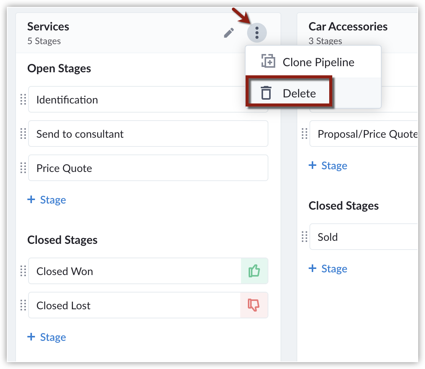Viewport: 425px width, 369px height.
Task: Click the drag handle beside Sold stage
Action: [x=304, y=237]
